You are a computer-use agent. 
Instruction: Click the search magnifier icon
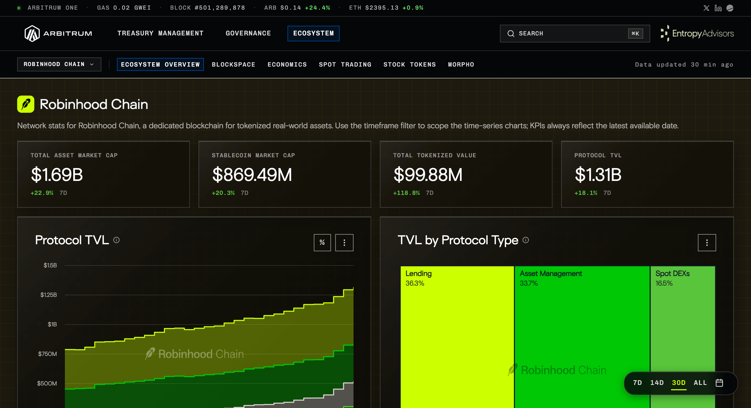point(511,34)
